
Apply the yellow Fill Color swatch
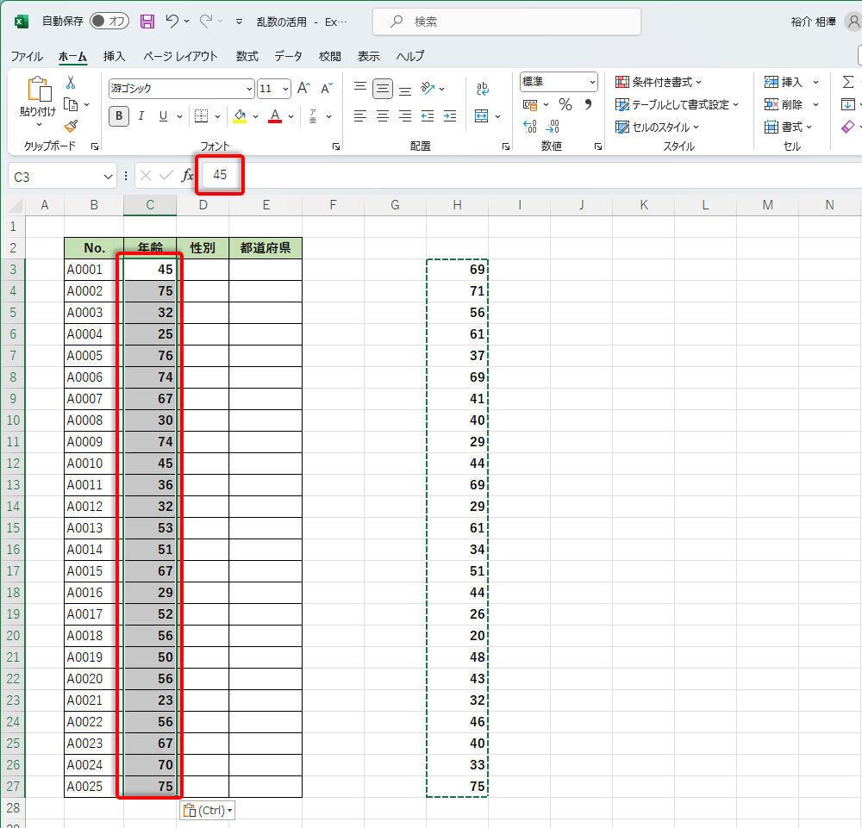pos(240,116)
